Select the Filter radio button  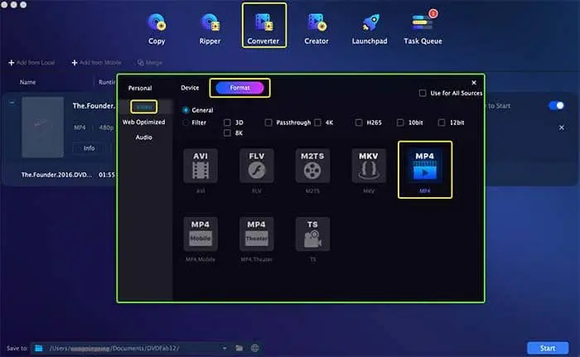point(186,123)
